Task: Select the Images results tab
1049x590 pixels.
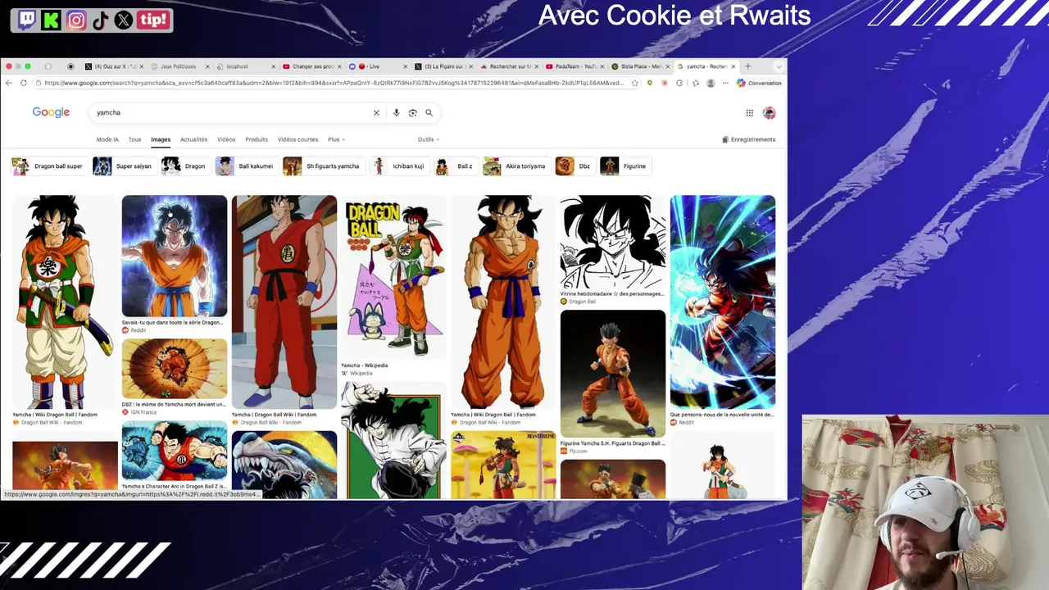Action: pyautogui.click(x=161, y=139)
